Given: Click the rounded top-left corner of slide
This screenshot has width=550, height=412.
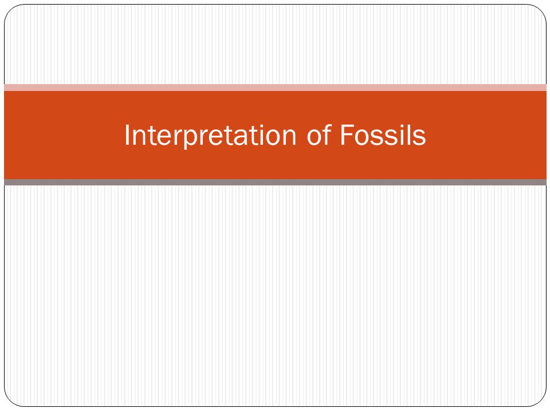Looking at the screenshot, I should (x=10, y=10).
